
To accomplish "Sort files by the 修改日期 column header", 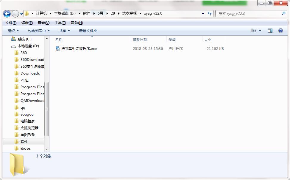I will [x=140, y=40].
